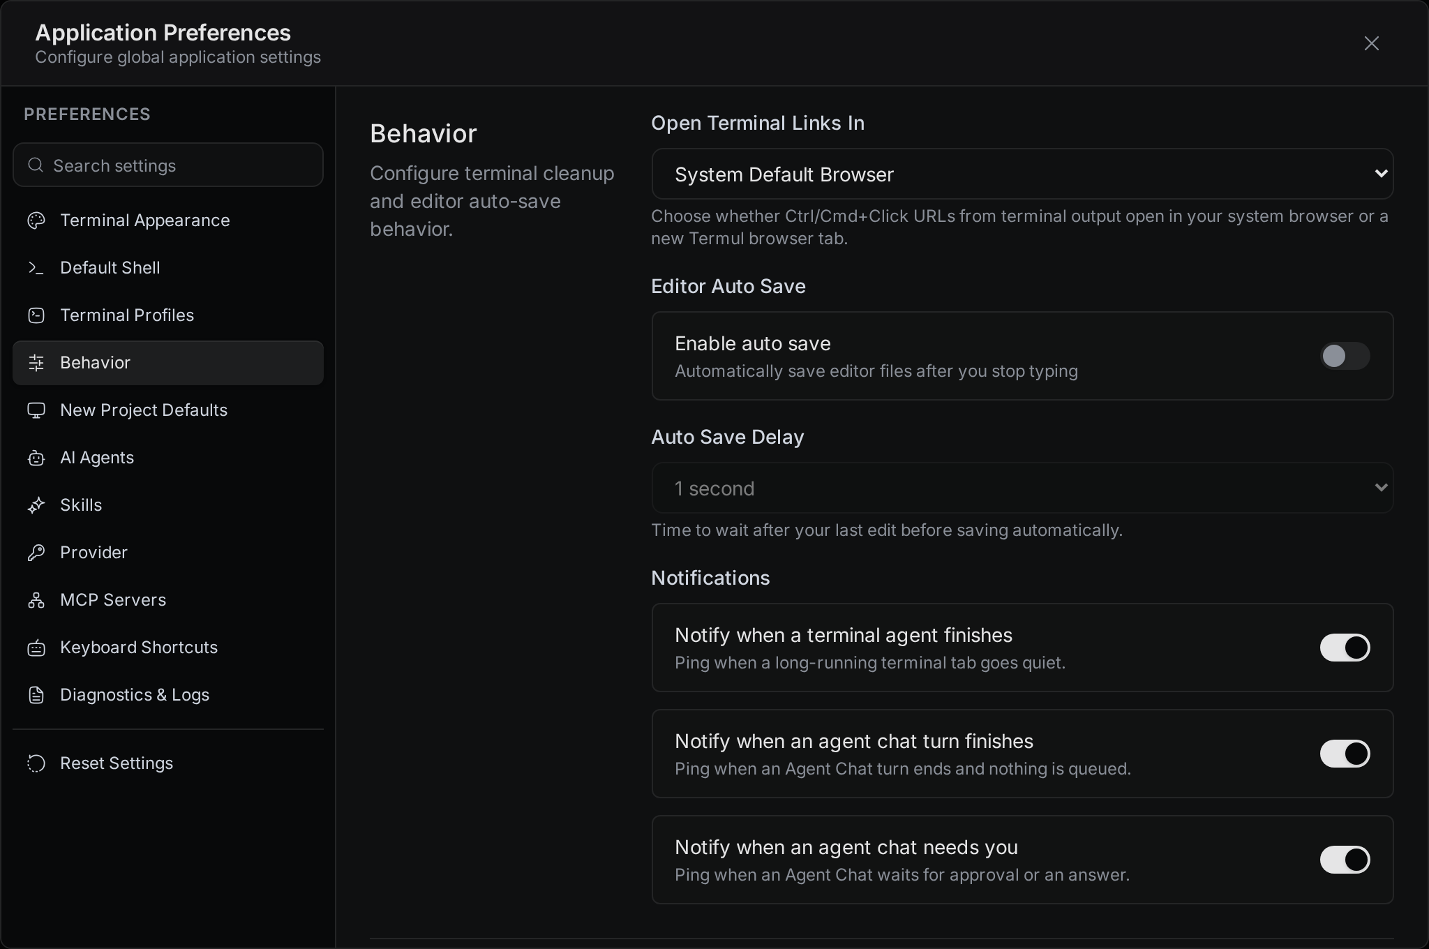This screenshot has width=1429, height=949.
Task: Open Diagnostics & Logs page
Action: (168, 695)
